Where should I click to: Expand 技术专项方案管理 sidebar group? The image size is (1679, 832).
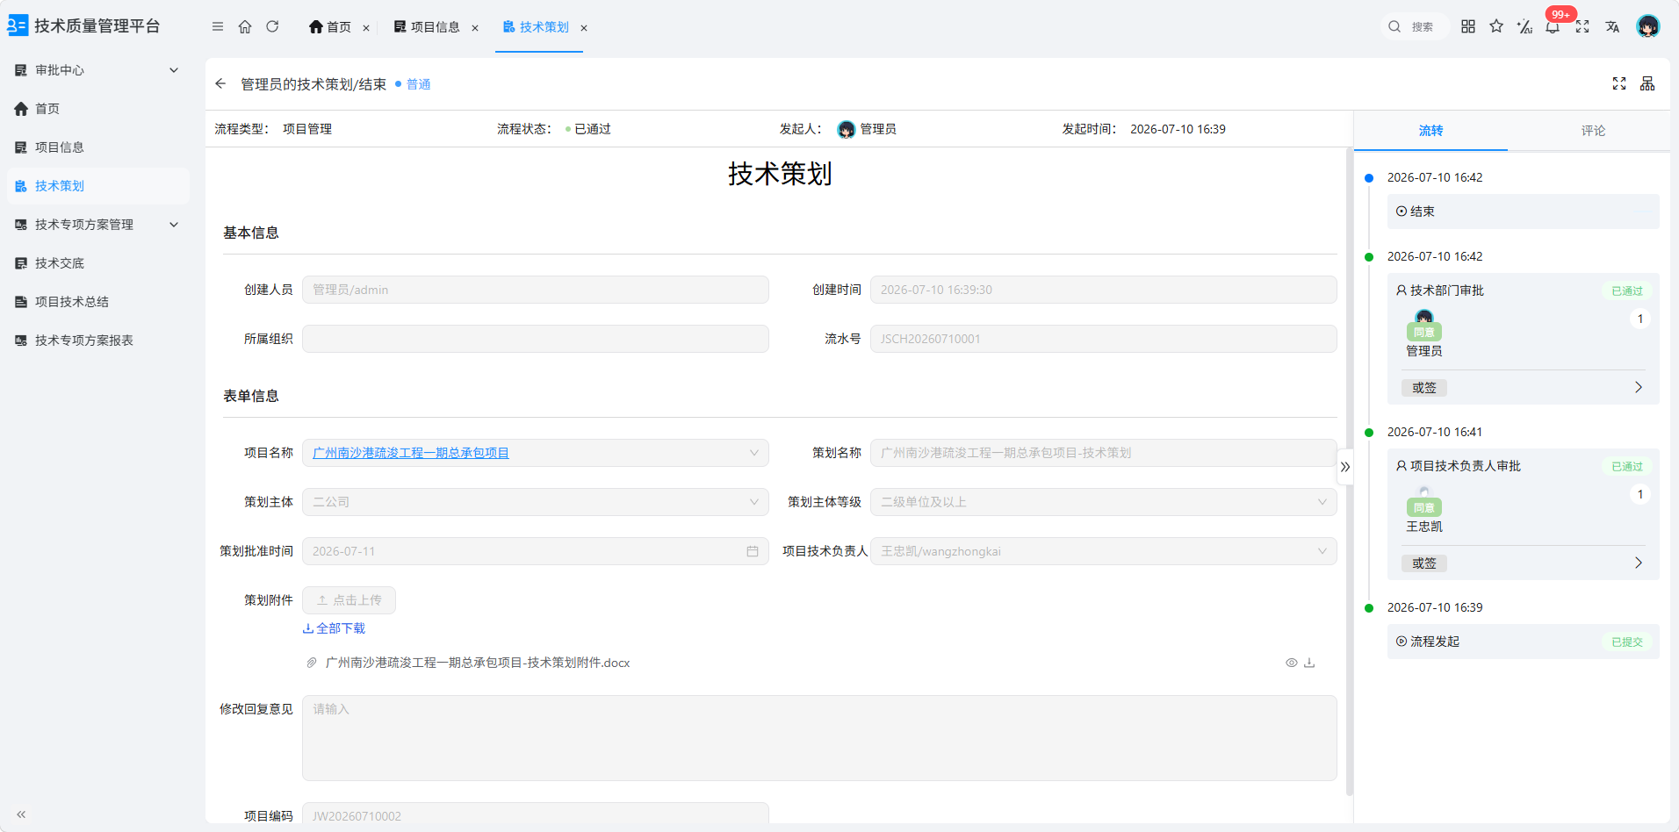tap(97, 225)
